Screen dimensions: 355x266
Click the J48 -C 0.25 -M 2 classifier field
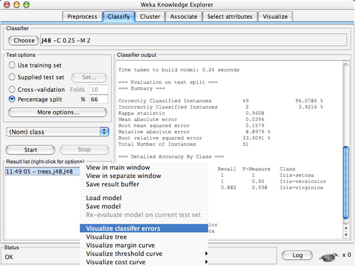[193, 40]
